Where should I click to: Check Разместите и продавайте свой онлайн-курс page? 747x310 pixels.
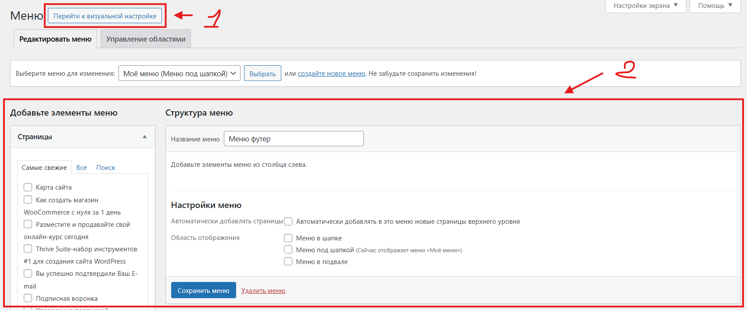pos(28,224)
